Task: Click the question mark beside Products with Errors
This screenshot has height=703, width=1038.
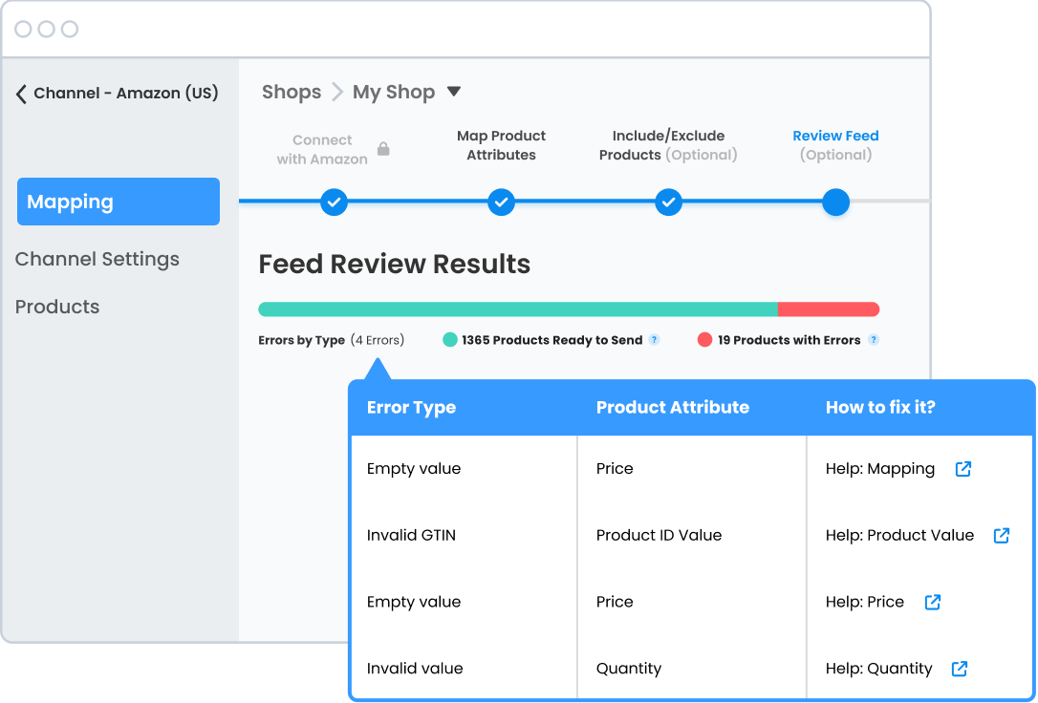Action: coord(872,340)
